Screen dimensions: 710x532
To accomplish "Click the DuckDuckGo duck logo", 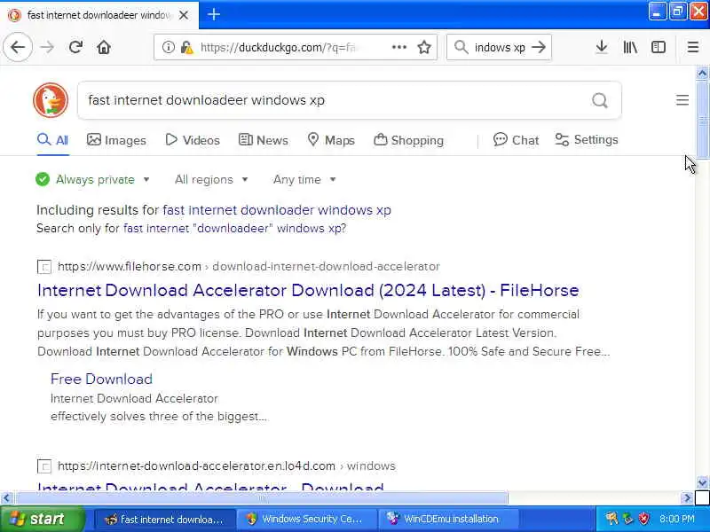I will (x=51, y=100).
